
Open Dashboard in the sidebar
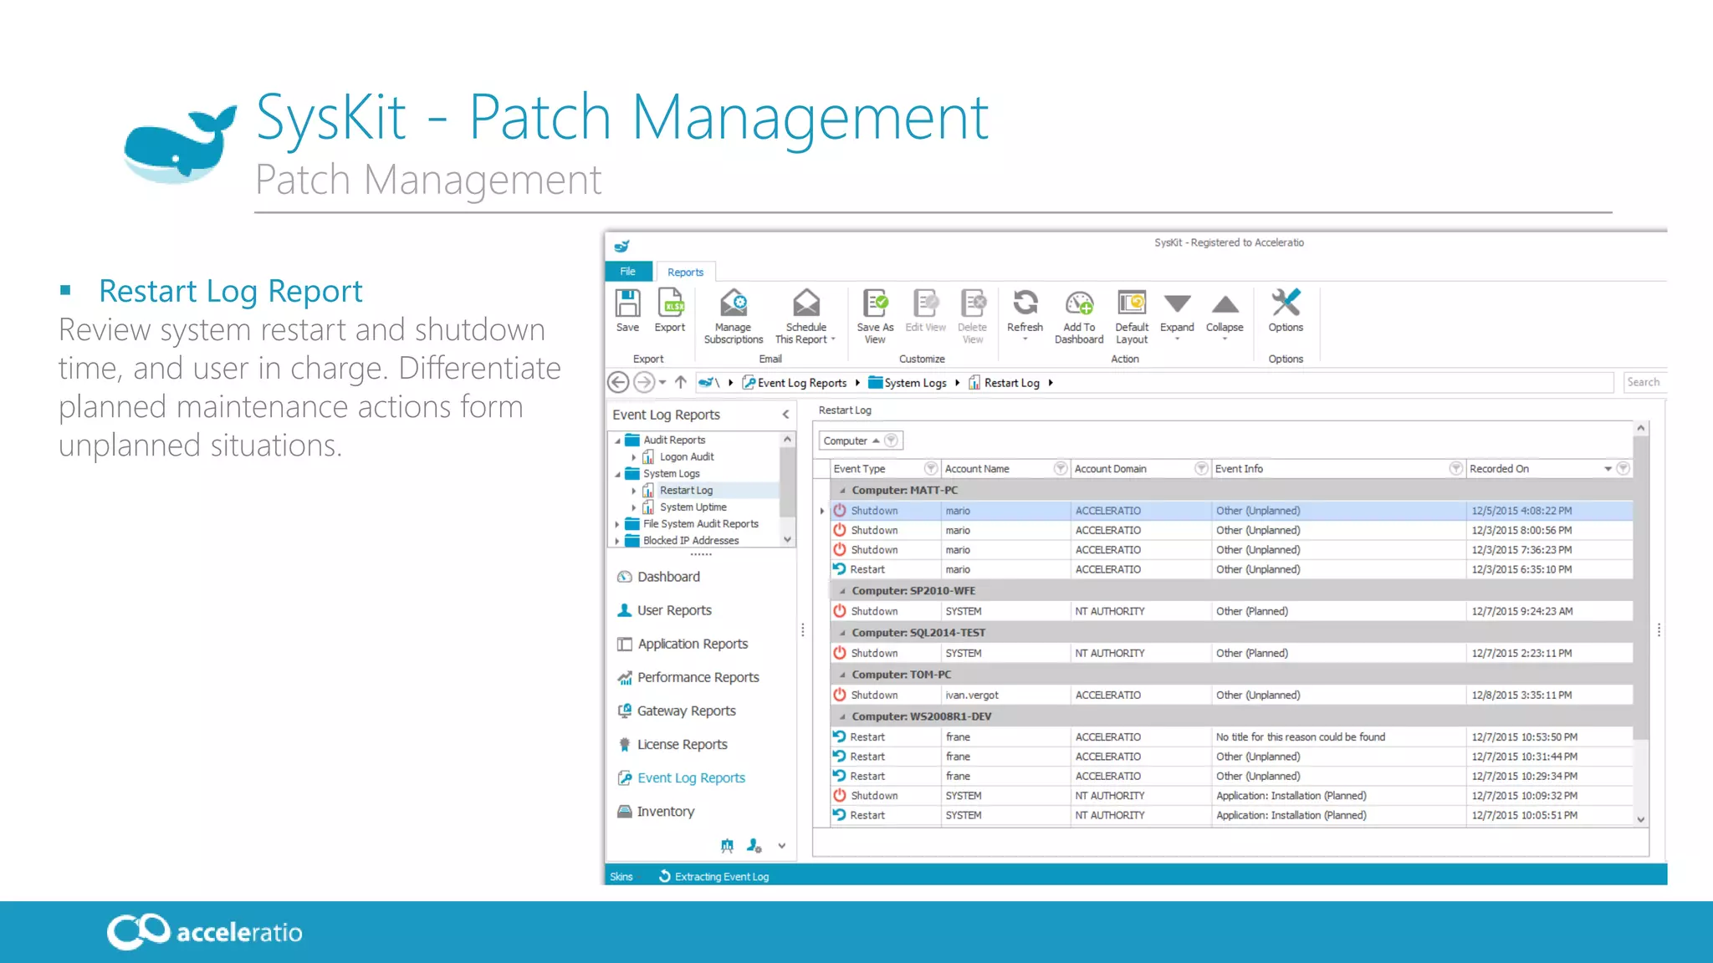(x=668, y=577)
